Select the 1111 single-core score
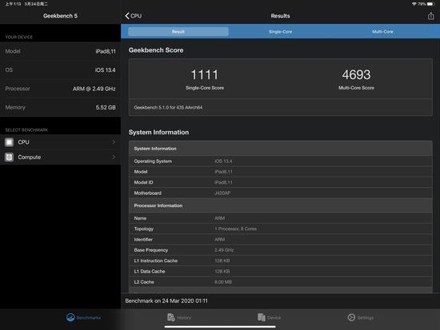The width and height of the screenshot is (440, 330). (x=205, y=74)
